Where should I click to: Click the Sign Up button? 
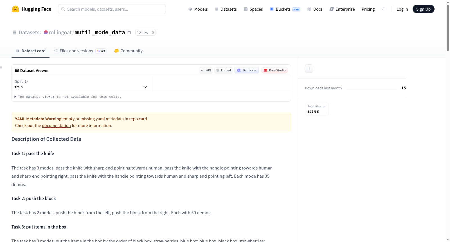[423, 9]
